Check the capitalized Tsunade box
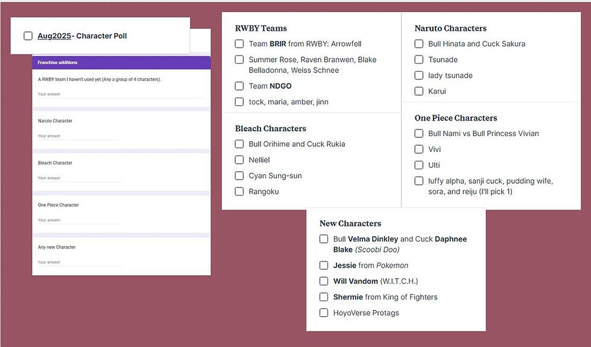Viewport: 591px width, 347px height. [419, 60]
